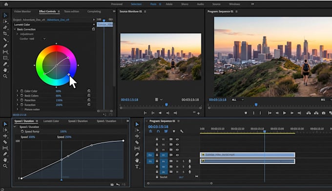Click the Eunaction 250% value

(x=59, y=105)
